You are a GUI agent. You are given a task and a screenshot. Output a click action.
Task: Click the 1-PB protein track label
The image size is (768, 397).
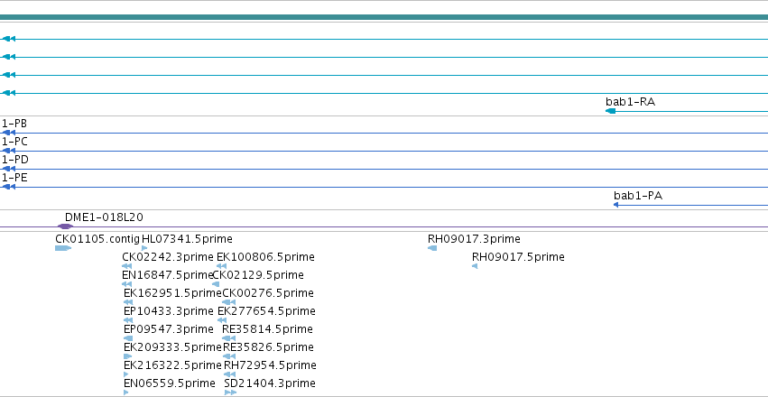[14, 124]
